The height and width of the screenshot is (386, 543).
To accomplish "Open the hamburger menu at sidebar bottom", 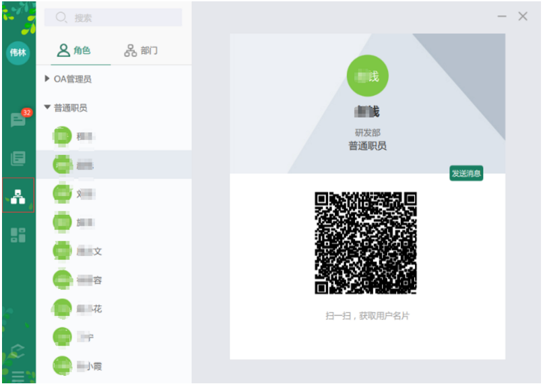I will [18, 376].
